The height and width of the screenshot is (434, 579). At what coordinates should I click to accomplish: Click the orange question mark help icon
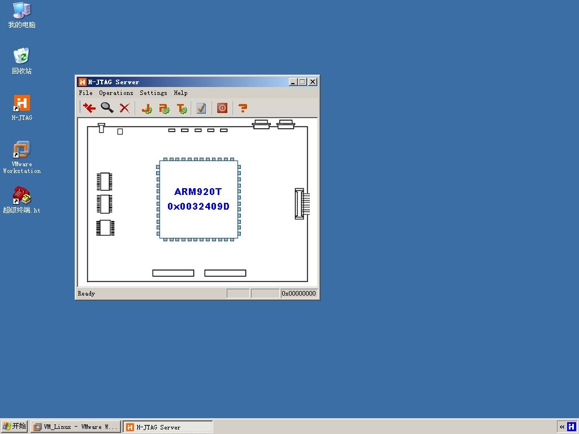tap(243, 108)
